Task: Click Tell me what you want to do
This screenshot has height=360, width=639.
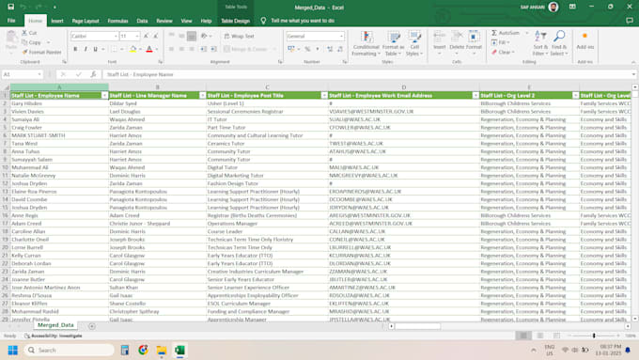Action: click(303, 21)
